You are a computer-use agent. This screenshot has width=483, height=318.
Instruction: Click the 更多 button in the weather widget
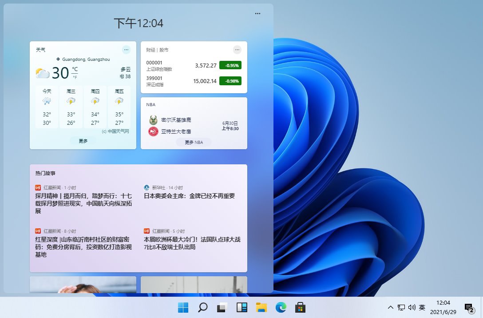[83, 141]
